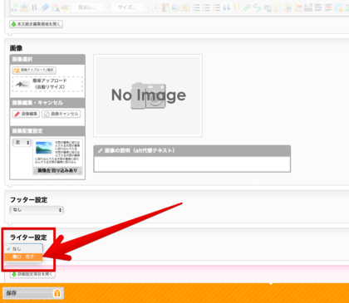Image resolution: width=349 pixels, height=303 pixels.
Task: Select the highlighted writer name option
Action: coord(23,257)
